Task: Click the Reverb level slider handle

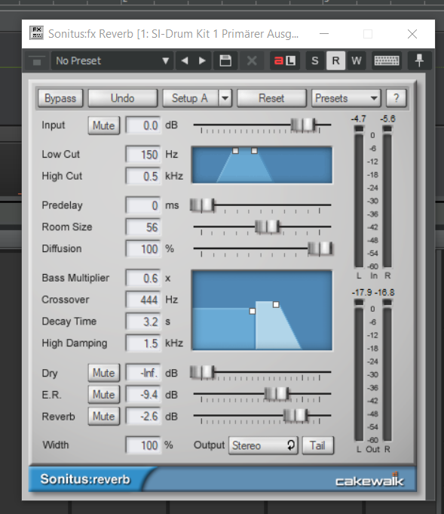Action: pos(295,416)
